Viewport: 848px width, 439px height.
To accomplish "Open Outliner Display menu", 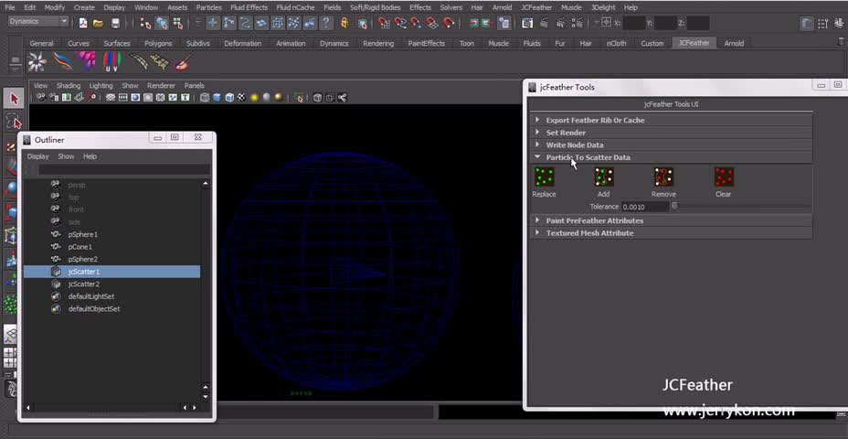I will 37,156.
